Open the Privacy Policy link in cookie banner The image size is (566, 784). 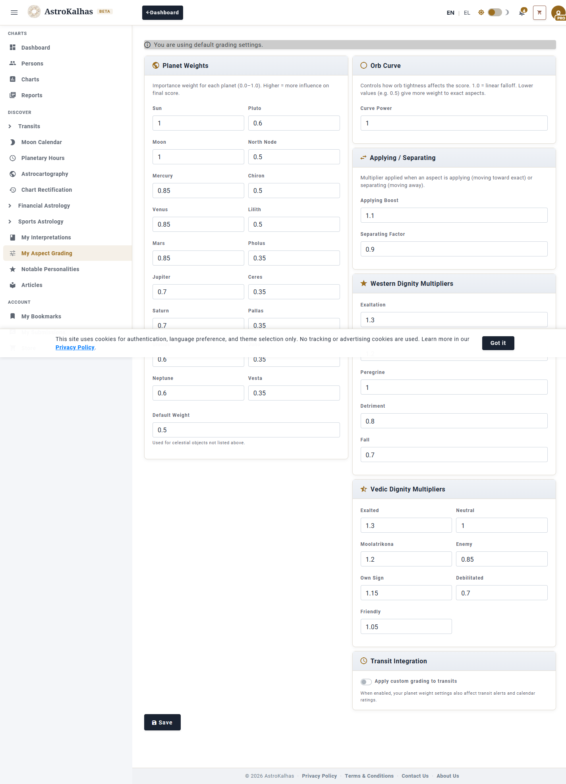coord(75,347)
